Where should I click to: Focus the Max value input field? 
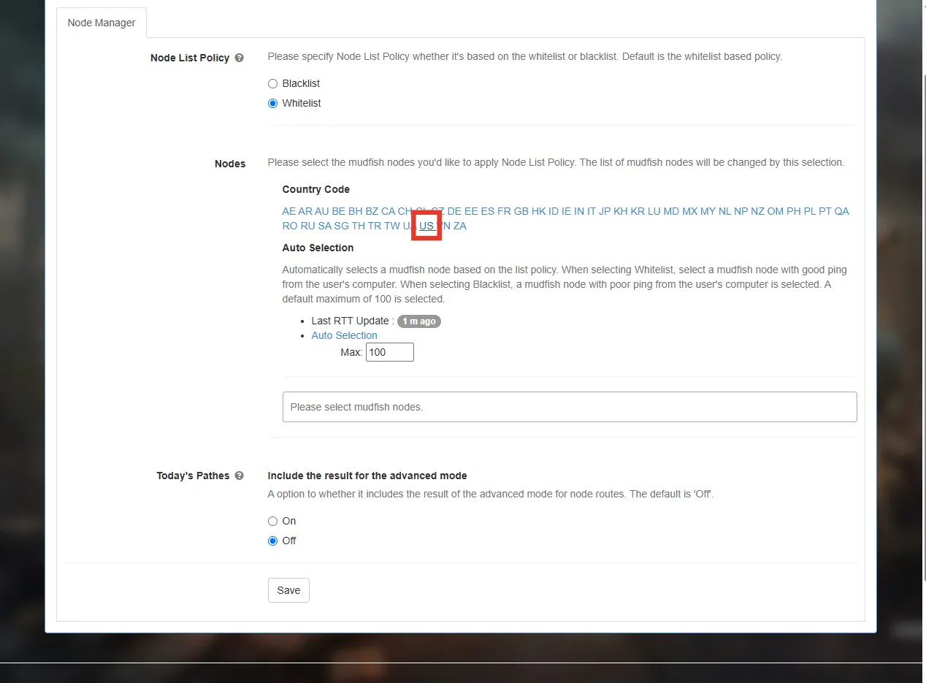(389, 352)
